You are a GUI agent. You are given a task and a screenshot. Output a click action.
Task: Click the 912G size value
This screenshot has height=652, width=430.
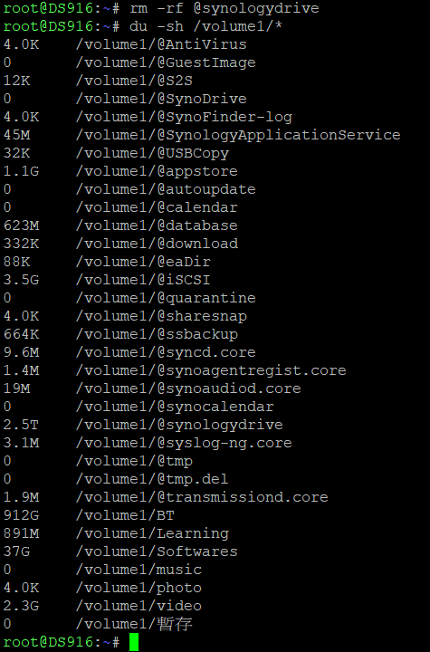(x=21, y=515)
